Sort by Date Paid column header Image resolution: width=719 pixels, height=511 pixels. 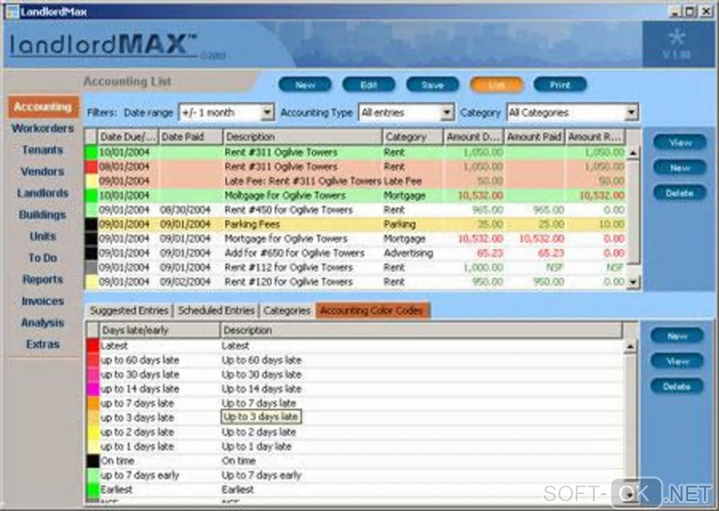pyautogui.click(x=191, y=137)
